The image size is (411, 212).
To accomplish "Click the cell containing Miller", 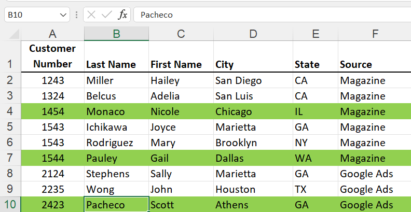I will point(116,80).
